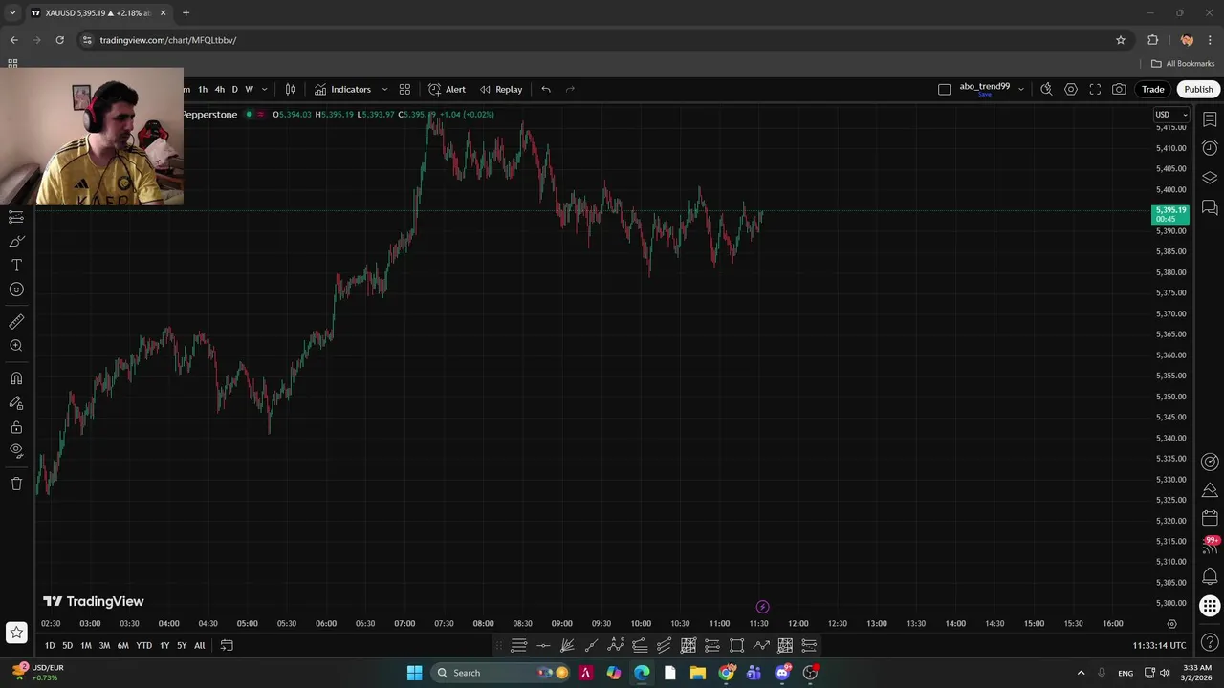Screen dimensions: 1224x688
Task: Select the ruler measure tool
Action: [16, 322]
